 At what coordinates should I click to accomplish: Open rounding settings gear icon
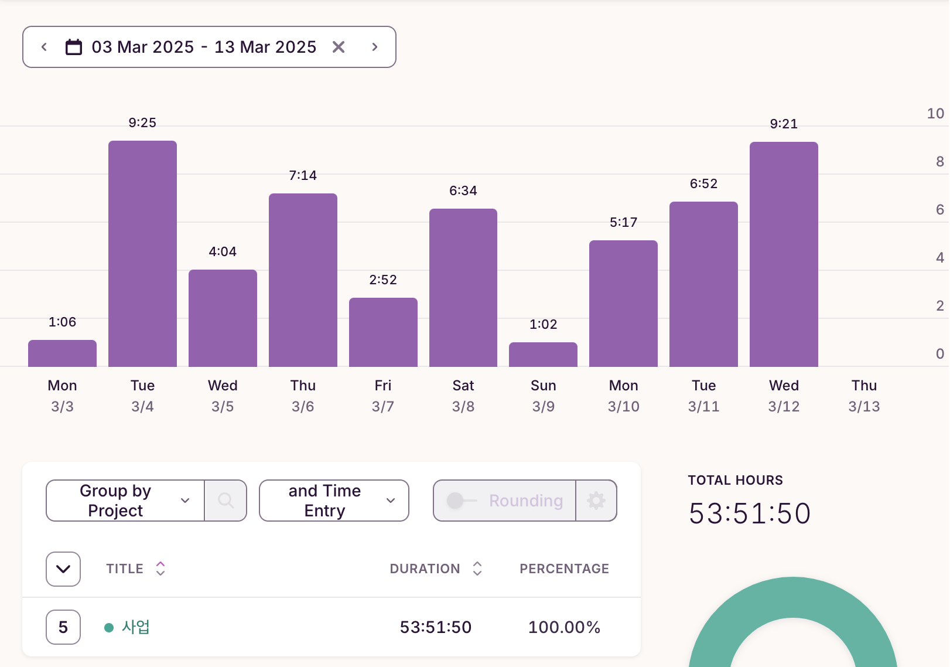[596, 501]
